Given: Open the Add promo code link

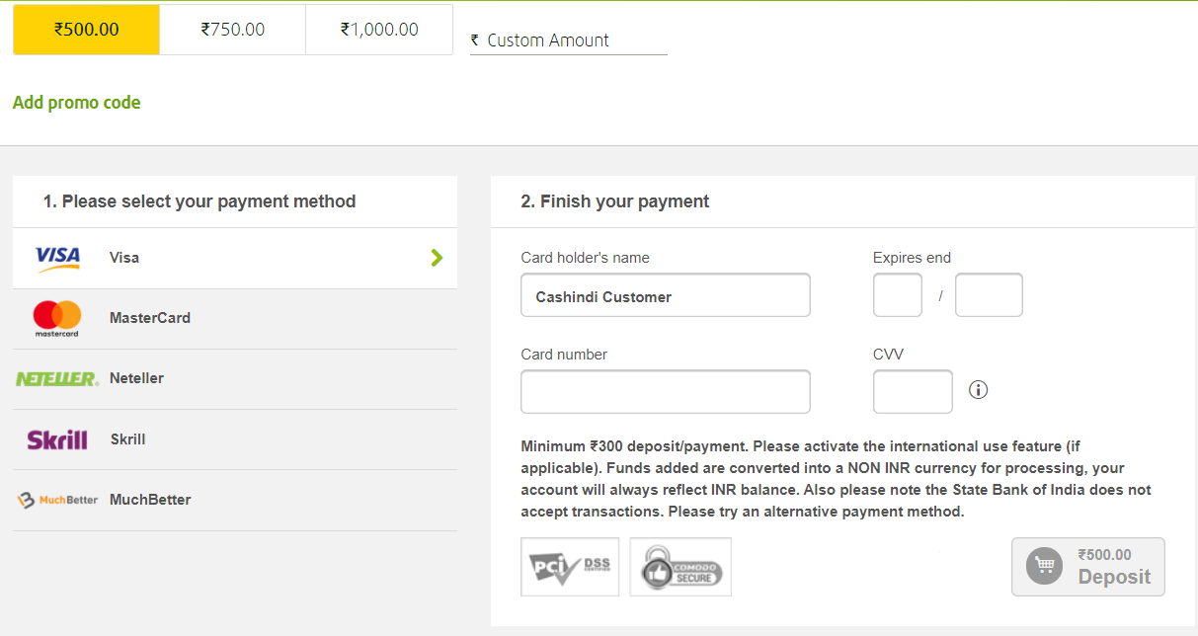Looking at the screenshot, I should 77,103.
